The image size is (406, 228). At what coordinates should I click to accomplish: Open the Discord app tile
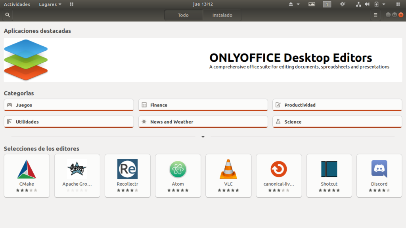pos(379,176)
